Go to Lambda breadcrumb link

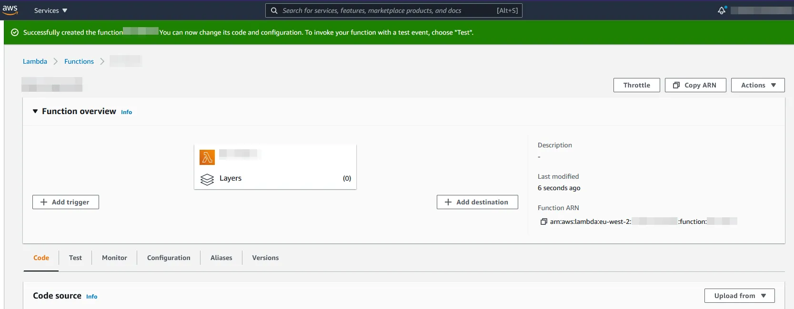click(x=35, y=61)
